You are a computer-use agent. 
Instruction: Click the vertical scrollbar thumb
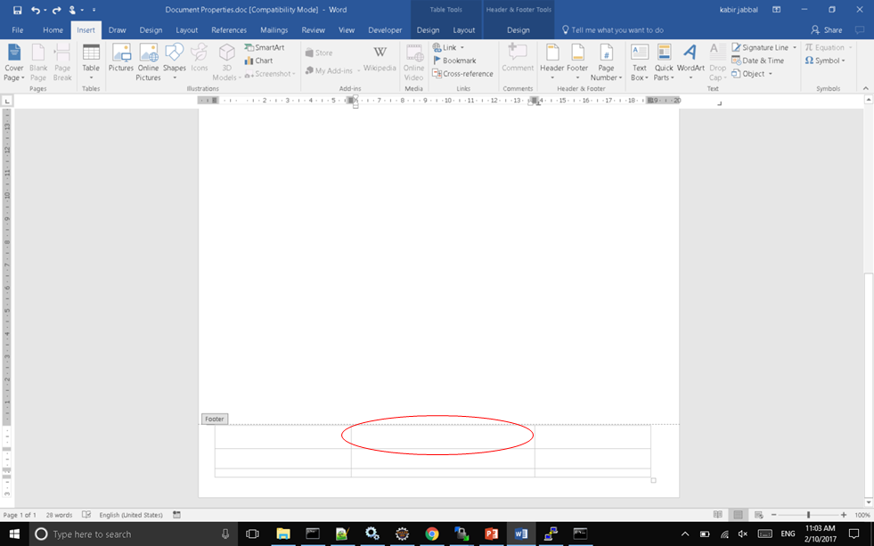[x=869, y=385]
